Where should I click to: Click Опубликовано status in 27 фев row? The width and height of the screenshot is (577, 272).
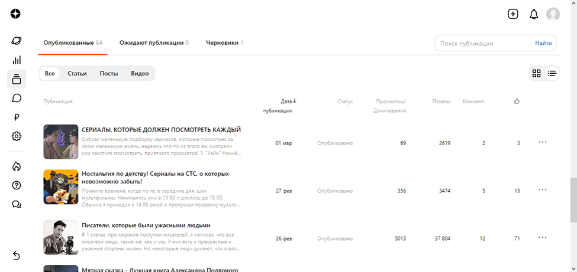coord(335,191)
